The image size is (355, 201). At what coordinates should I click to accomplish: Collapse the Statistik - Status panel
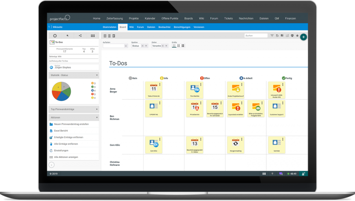pyautogui.click(x=97, y=75)
